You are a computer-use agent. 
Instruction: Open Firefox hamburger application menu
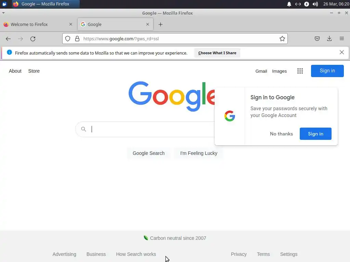pos(341,39)
